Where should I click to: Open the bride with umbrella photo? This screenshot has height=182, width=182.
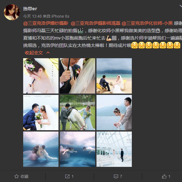(41, 76)
